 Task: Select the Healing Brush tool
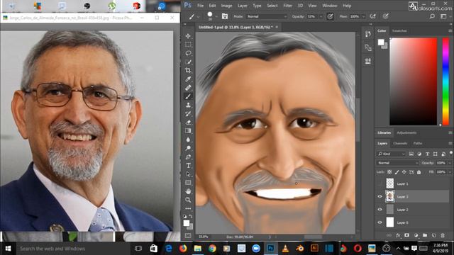point(188,88)
